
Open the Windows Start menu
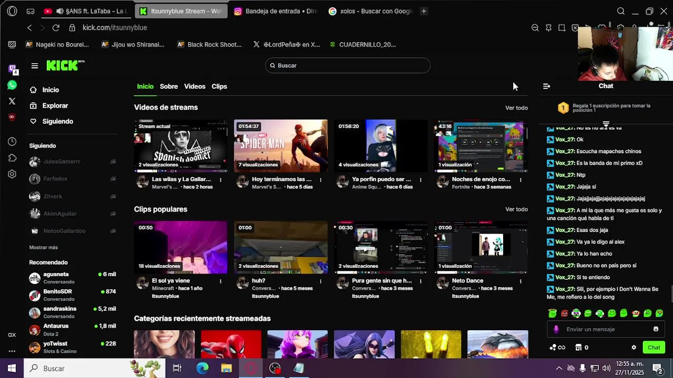point(12,369)
